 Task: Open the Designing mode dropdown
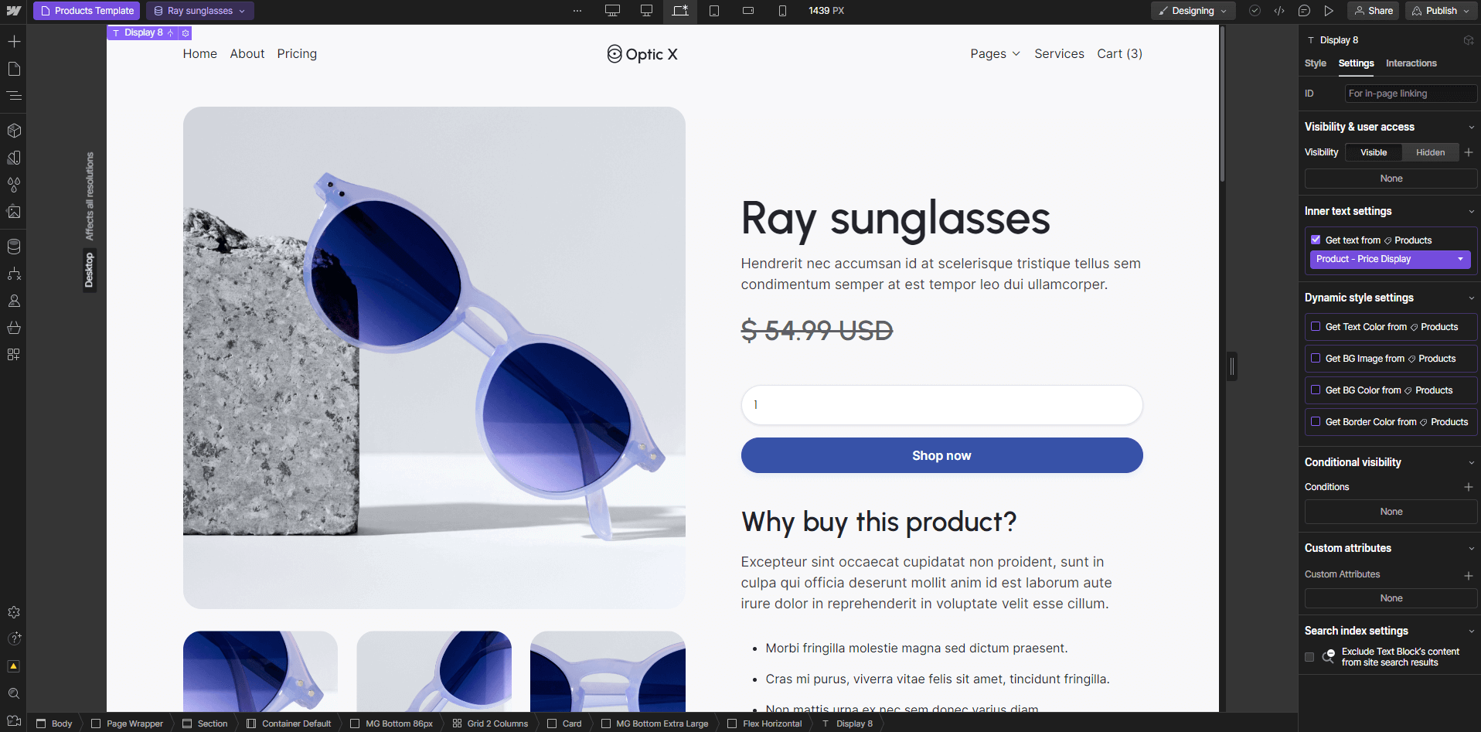tap(1193, 11)
